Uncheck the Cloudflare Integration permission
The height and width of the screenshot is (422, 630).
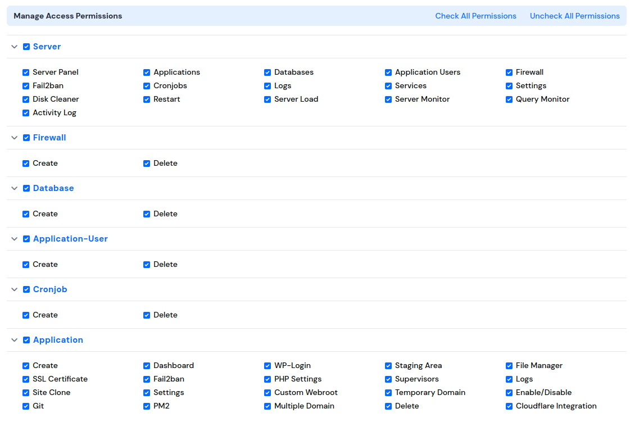coord(509,406)
